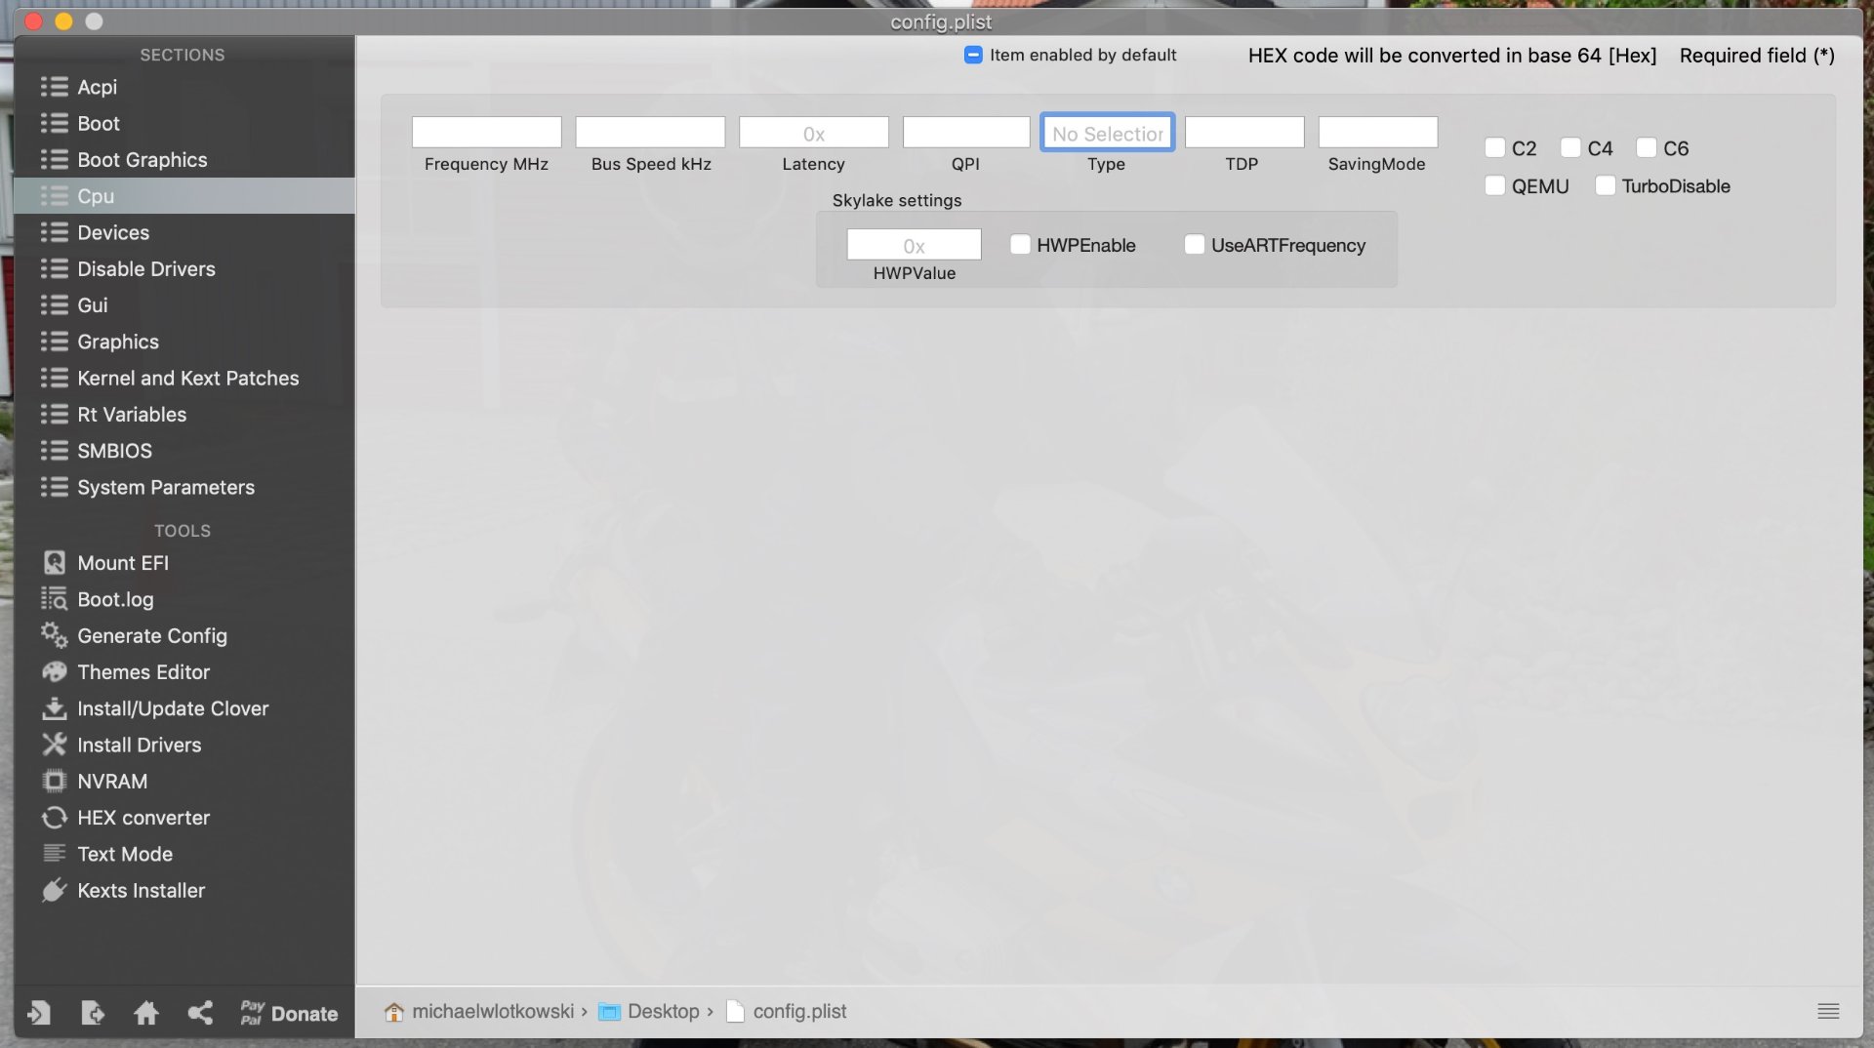Click the Devices section list icon
The width and height of the screenshot is (1874, 1048).
click(x=55, y=232)
